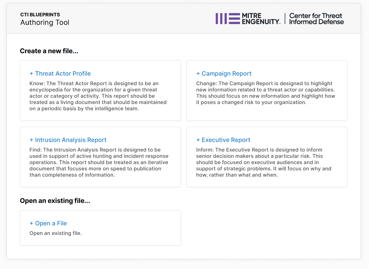Start an Intrusion Analysis Report
This screenshot has width=369, height=269.
[71, 140]
